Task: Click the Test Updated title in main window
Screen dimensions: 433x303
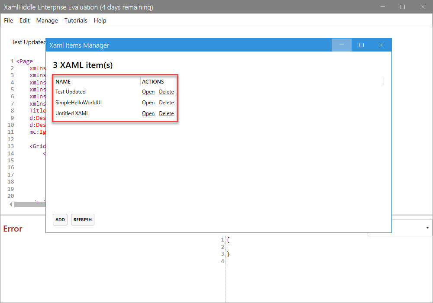Action: 29,42
